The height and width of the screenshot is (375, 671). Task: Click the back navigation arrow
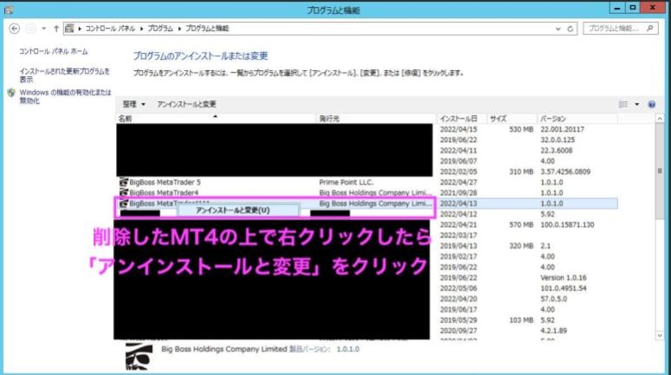pyautogui.click(x=15, y=29)
